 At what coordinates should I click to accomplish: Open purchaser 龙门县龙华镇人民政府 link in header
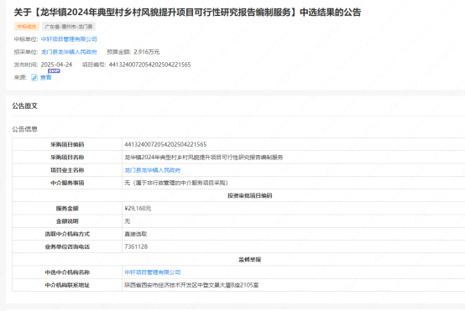pos(69,52)
